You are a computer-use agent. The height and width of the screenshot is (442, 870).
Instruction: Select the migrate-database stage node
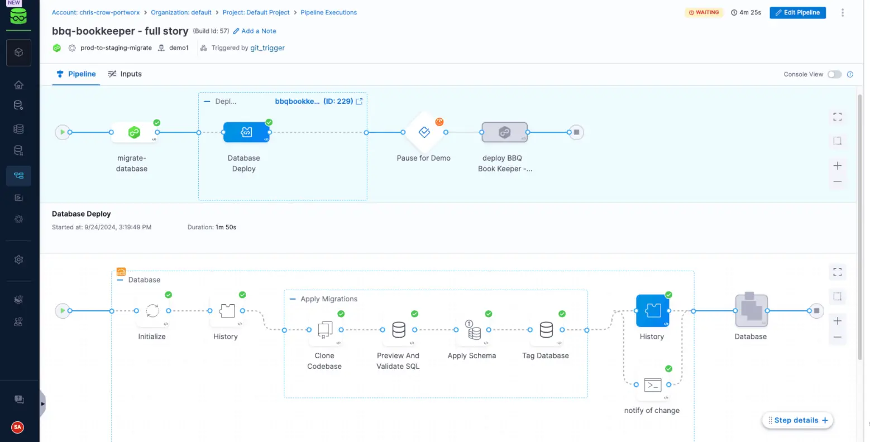click(x=134, y=132)
